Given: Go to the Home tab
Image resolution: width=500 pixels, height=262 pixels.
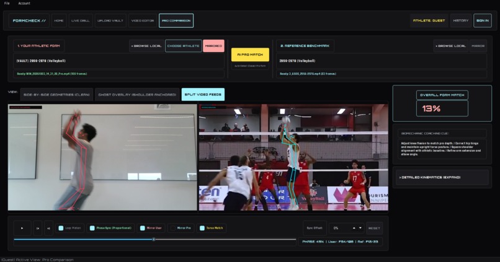Looking at the screenshot, I should pos(59,20).
